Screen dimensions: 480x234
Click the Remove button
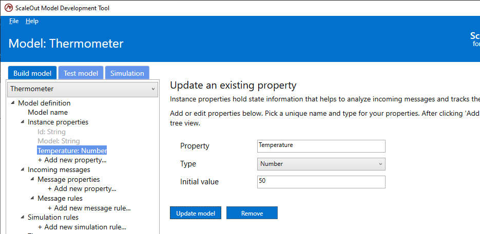(x=252, y=213)
